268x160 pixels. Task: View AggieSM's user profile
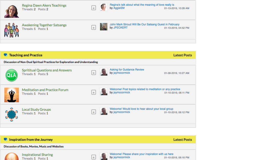pos(119,8)
